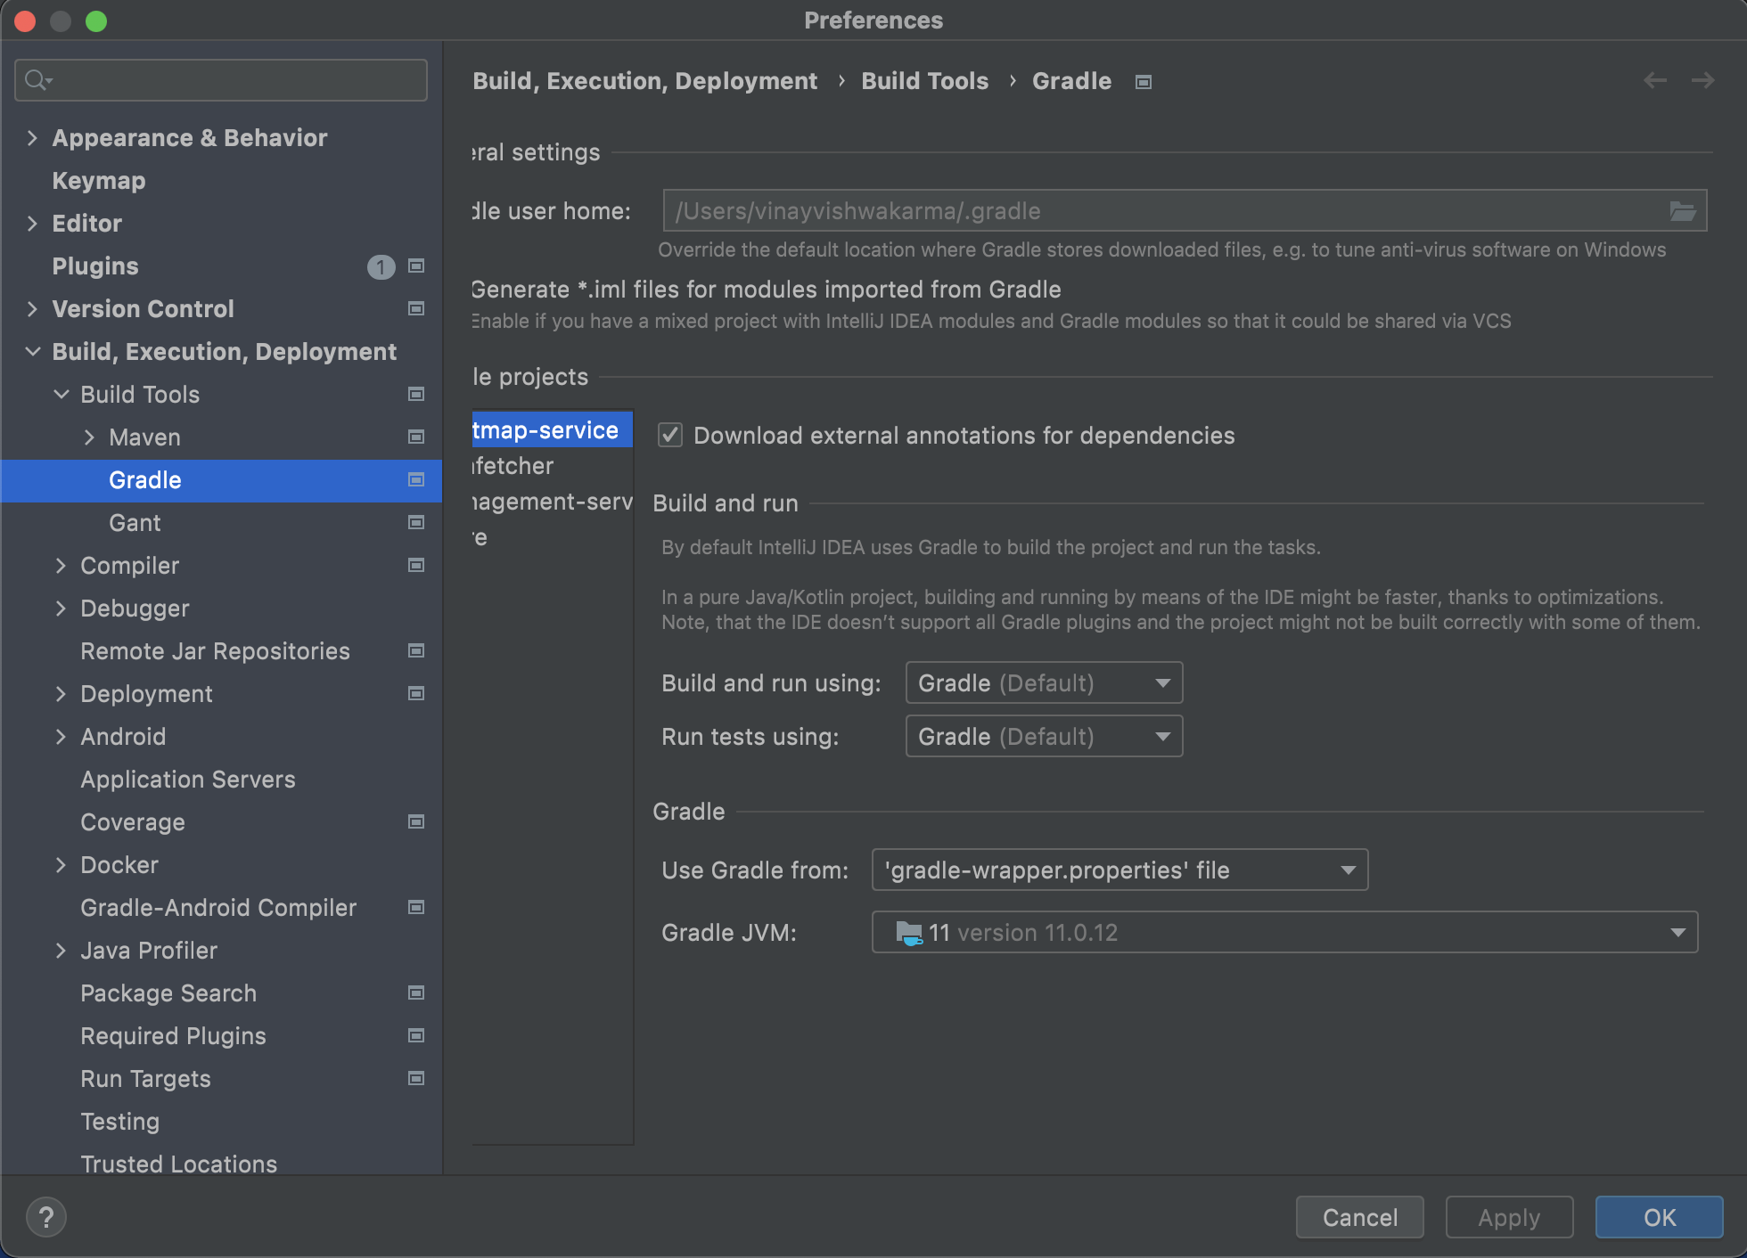
Task: Toggle Download external annotations for dependencies
Action: 670,435
